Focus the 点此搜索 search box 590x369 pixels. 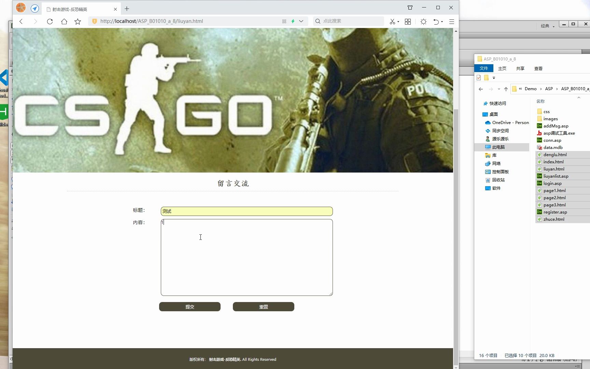click(348, 21)
